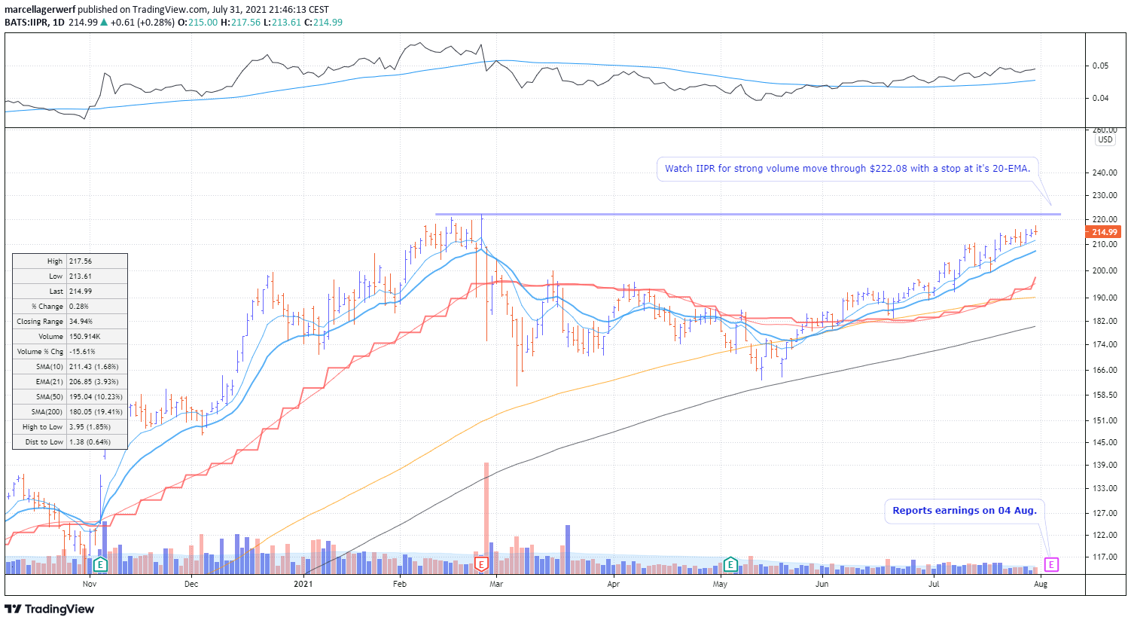Click the 133.00 price axis label
Viewport: 1131px width, 623px height.
click(1105, 488)
